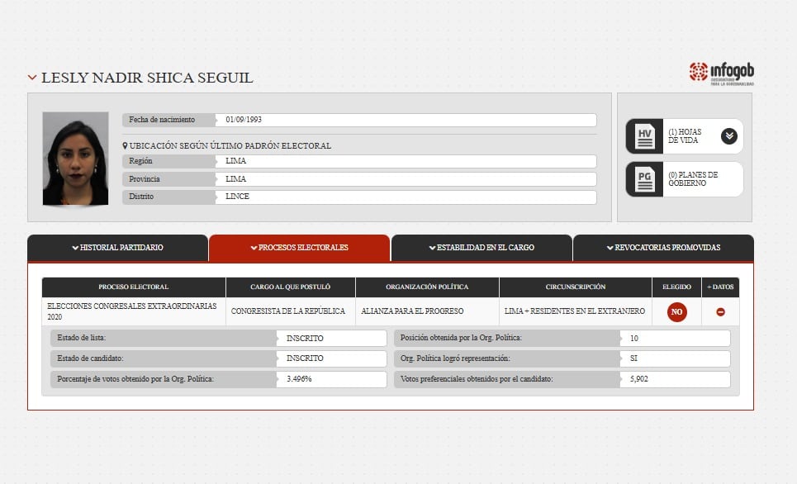Click the candidate profile photo

(74, 157)
